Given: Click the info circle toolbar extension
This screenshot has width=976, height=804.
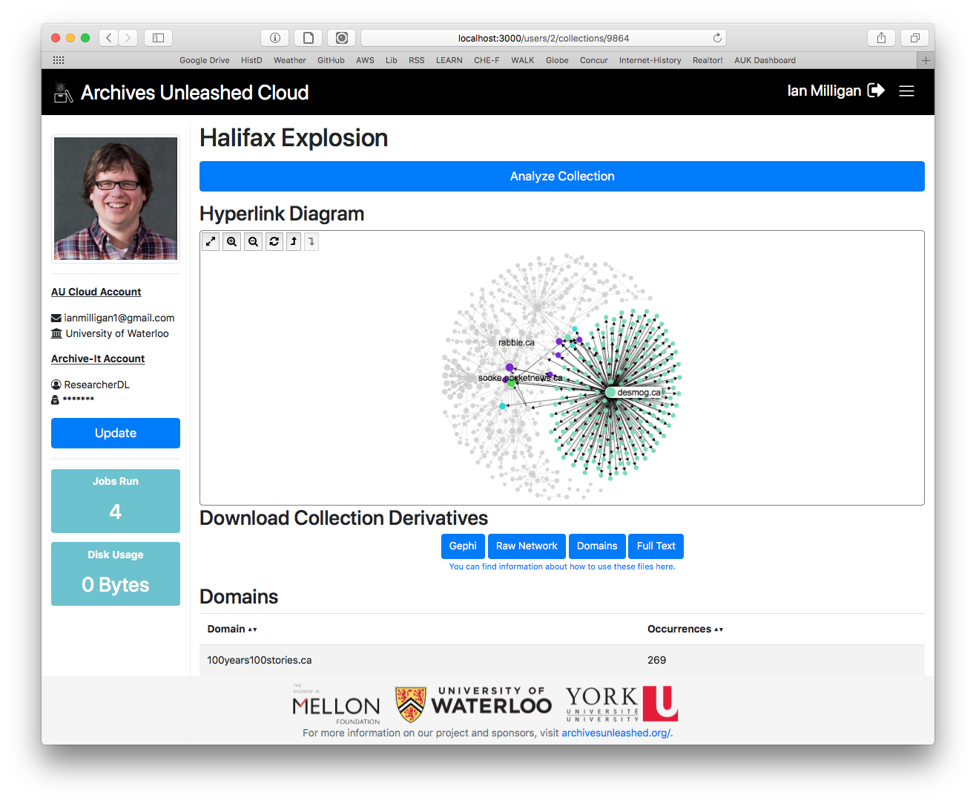Looking at the screenshot, I should coord(275,38).
